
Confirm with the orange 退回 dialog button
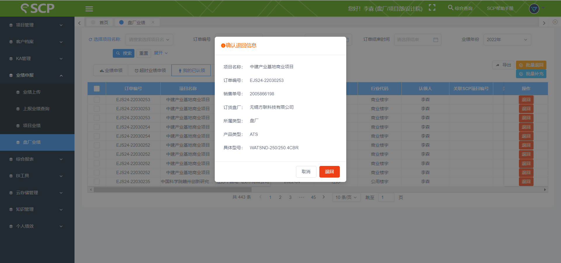pos(329,172)
